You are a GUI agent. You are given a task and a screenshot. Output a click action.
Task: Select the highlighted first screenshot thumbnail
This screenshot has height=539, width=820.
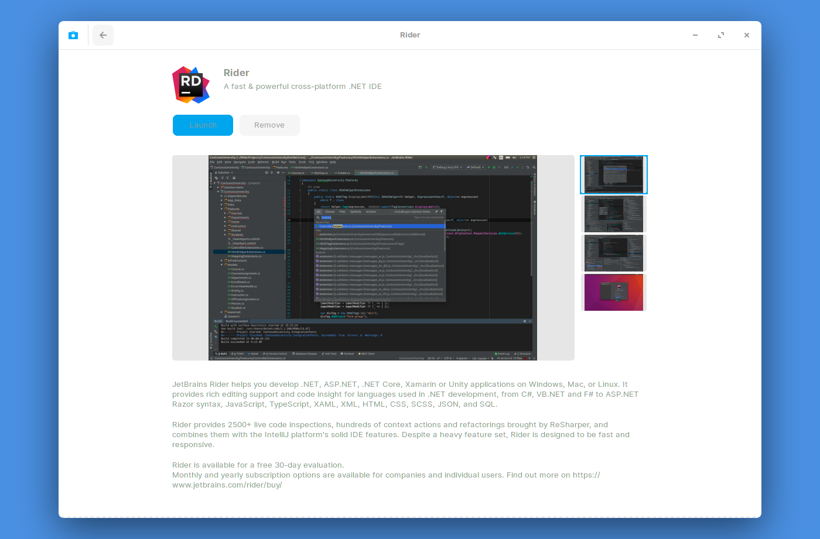click(614, 174)
